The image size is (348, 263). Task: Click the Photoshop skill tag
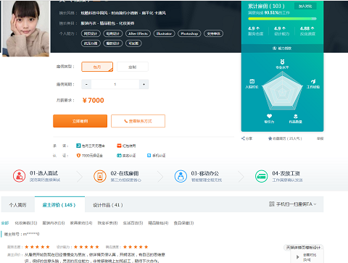tap(189, 33)
